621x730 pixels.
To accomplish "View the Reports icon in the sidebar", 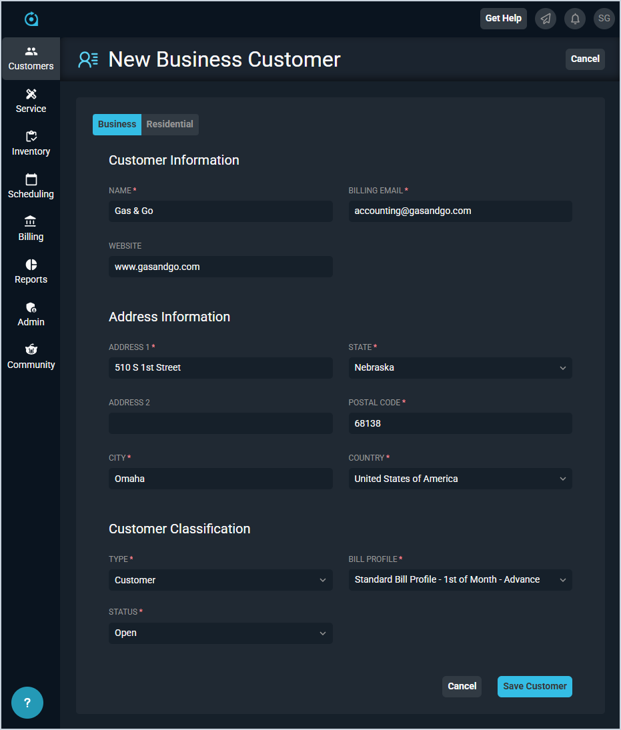I will (31, 271).
